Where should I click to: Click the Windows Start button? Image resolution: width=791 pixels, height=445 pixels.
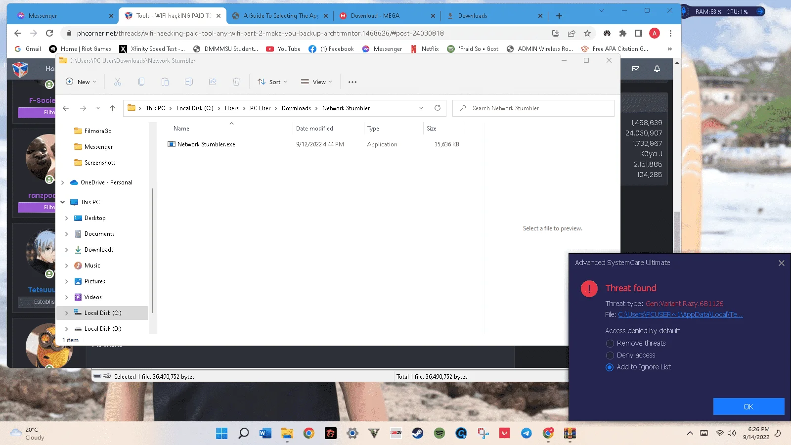point(222,434)
